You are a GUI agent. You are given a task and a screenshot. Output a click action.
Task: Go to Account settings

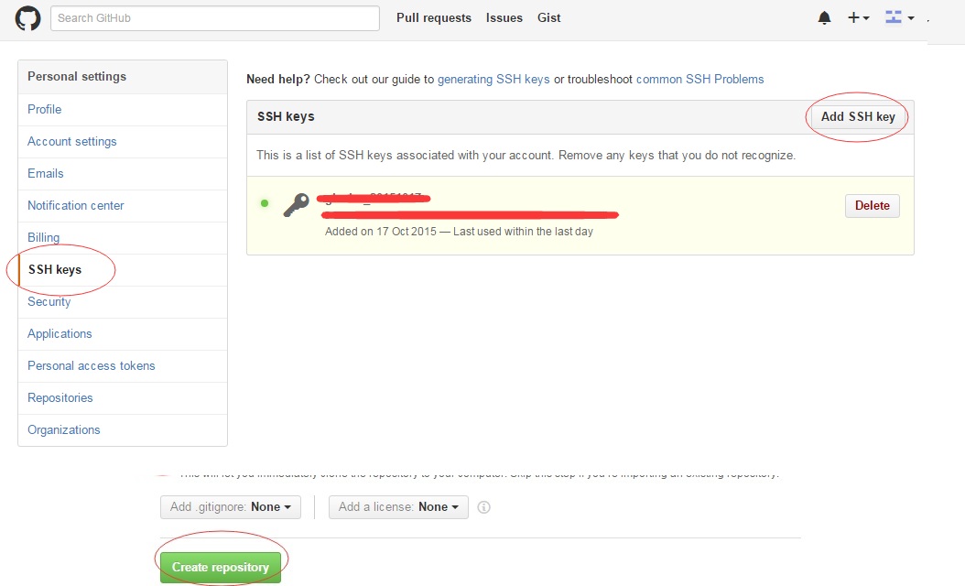click(123, 142)
